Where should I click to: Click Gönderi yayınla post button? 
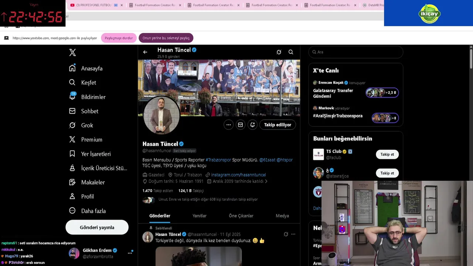click(x=97, y=227)
